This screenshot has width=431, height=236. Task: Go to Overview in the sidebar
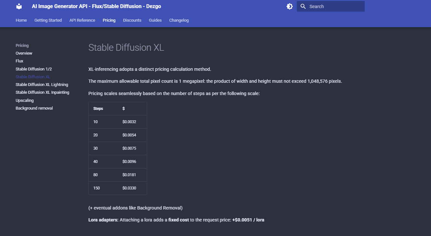click(x=24, y=53)
